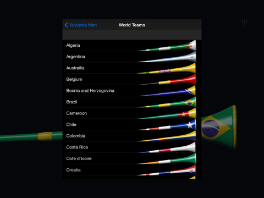Select the Cote d'Ivoire vuvuzela icon

click(167, 159)
